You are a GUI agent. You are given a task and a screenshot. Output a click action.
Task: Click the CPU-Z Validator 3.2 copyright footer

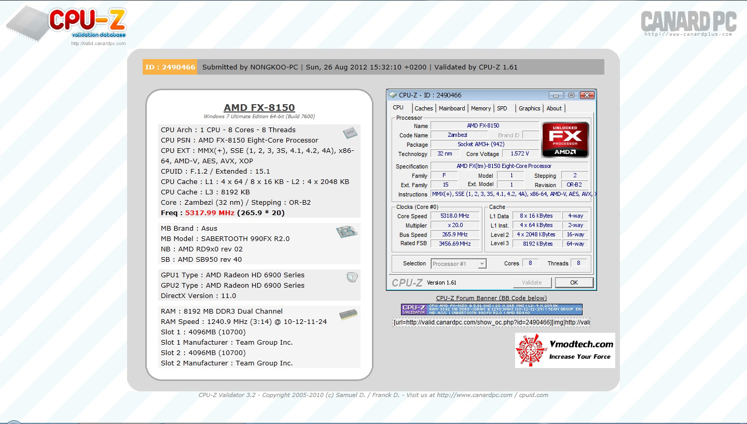click(x=374, y=395)
